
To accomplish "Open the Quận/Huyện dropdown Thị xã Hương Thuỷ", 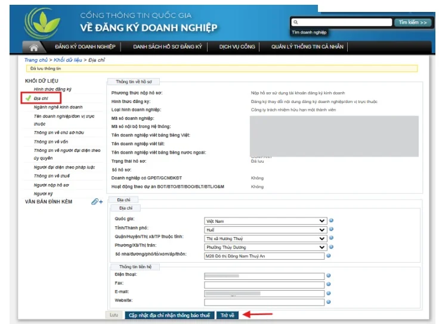I will (x=265, y=238).
